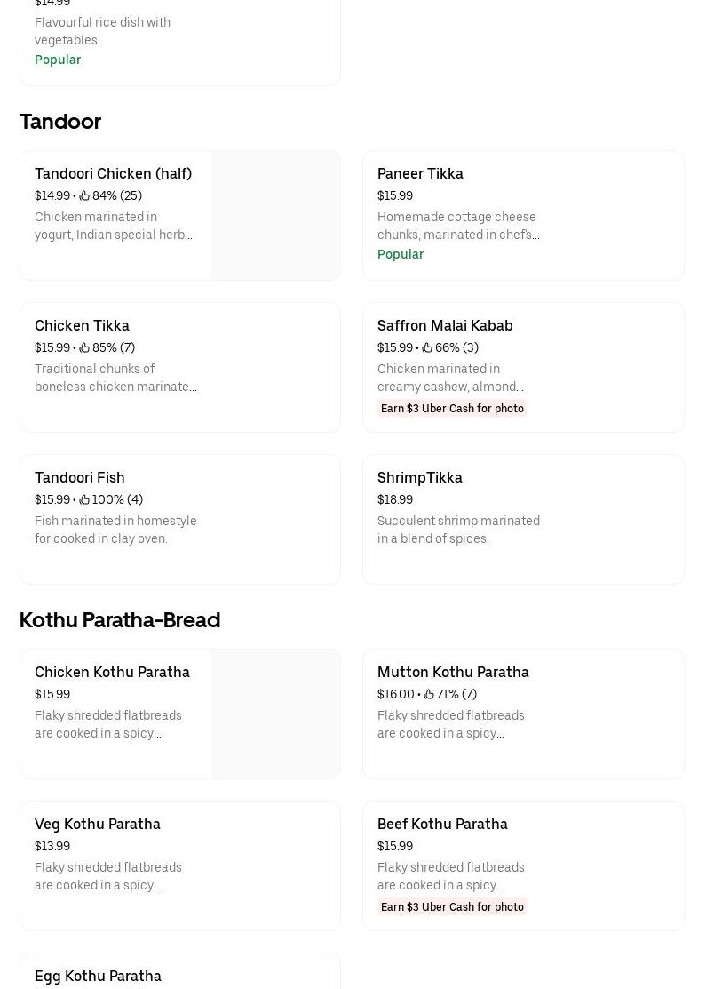The image size is (714, 989).
Task: Click thumbs-up icon on Tandoori Fish
Action: pyautogui.click(x=84, y=500)
